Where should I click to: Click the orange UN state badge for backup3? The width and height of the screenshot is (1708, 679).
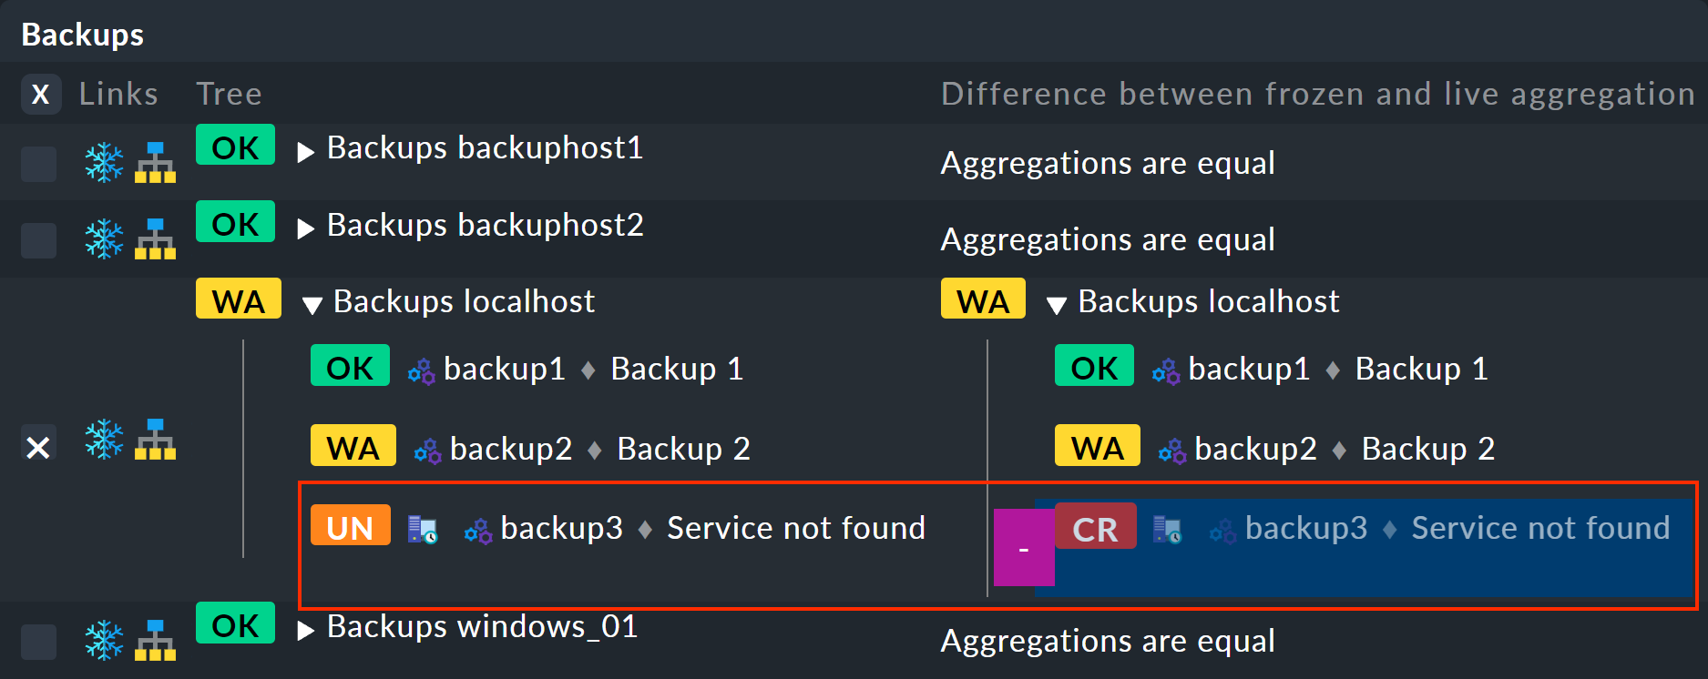coord(351,525)
